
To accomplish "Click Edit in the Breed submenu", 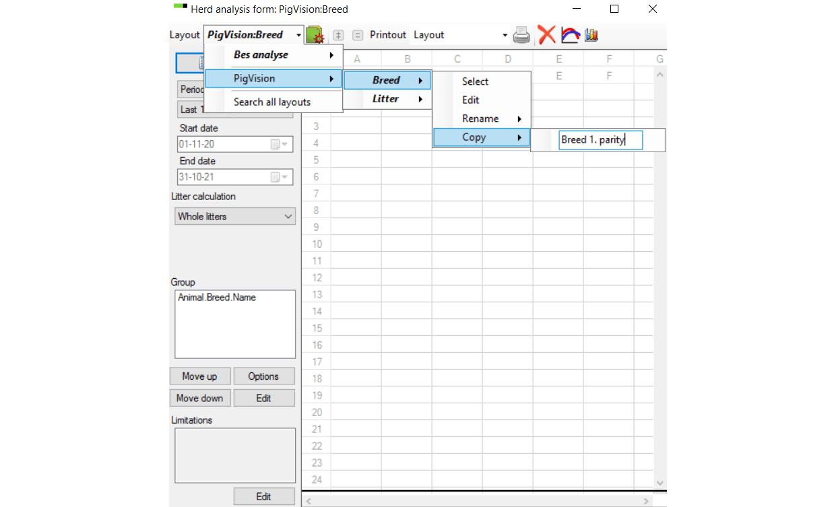I will [x=482, y=100].
